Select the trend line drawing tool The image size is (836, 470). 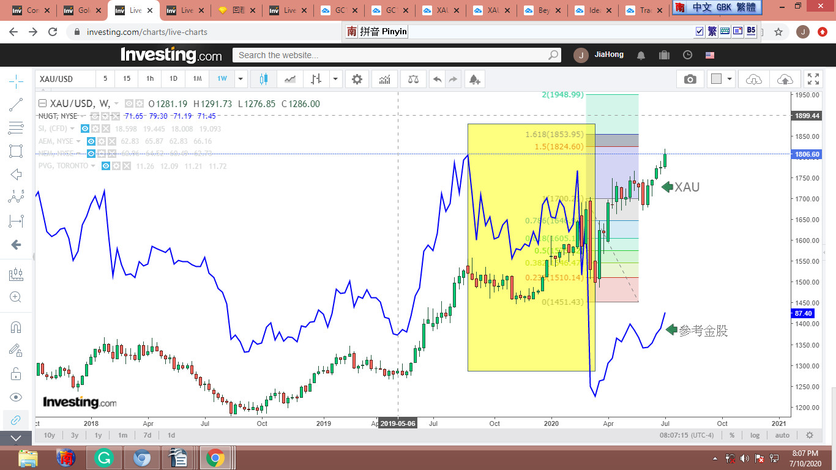tap(16, 105)
